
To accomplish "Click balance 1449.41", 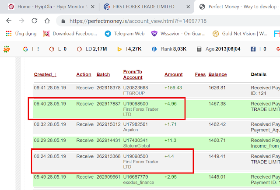I will (x=217, y=156).
